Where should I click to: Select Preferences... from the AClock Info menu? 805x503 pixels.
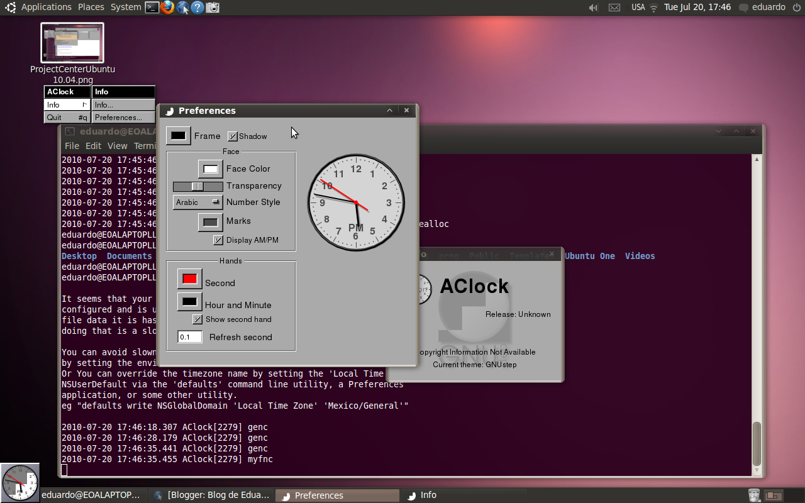click(x=123, y=117)
